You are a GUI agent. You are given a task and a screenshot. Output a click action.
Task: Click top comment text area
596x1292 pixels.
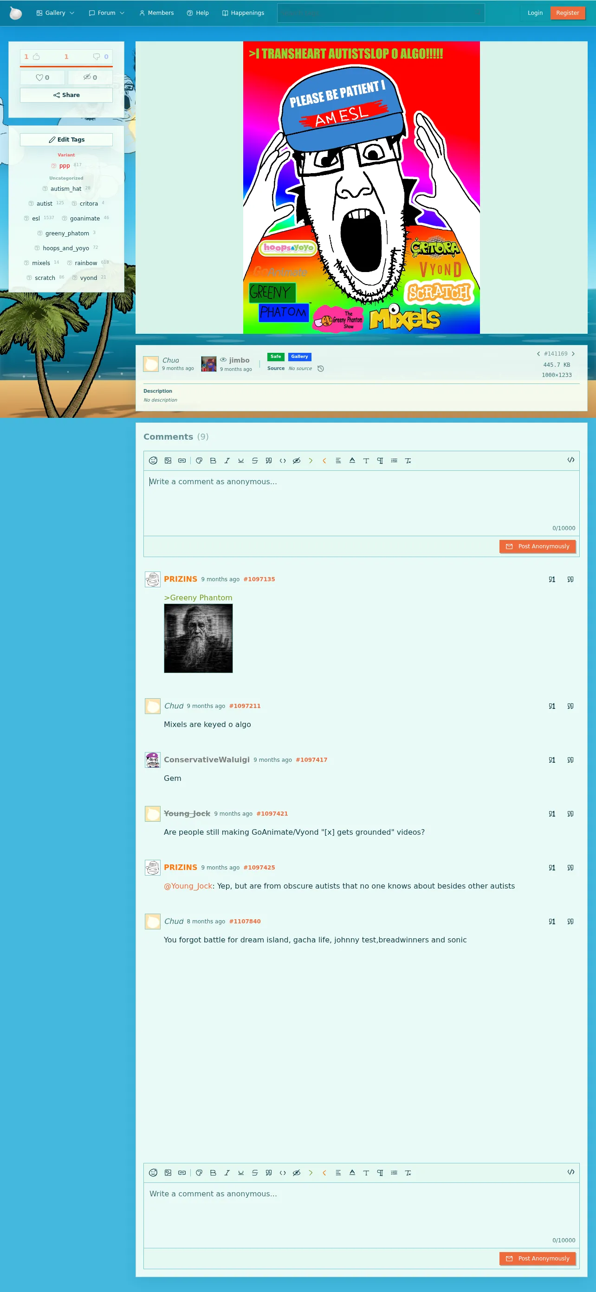coord(361,503)
